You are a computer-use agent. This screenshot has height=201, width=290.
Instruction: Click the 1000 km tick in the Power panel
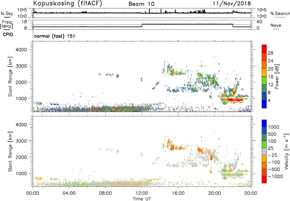pyautogui.click(x=21, y=98)
